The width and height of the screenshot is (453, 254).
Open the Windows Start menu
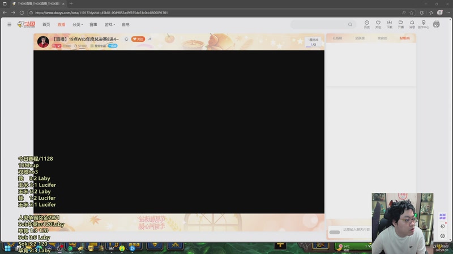[7, 248]
